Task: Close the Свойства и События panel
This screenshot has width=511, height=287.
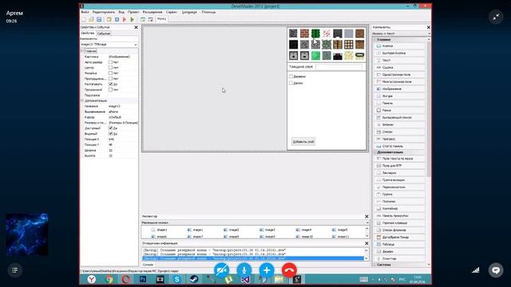Action: tap(136, 27)
